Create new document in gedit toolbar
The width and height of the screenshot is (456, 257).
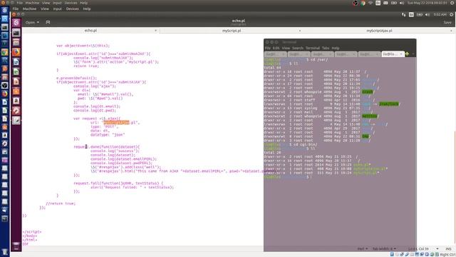click(48, 22)
